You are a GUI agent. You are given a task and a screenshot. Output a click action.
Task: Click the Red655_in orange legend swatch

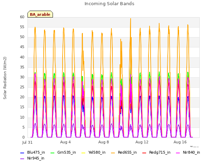click(113, 153)
